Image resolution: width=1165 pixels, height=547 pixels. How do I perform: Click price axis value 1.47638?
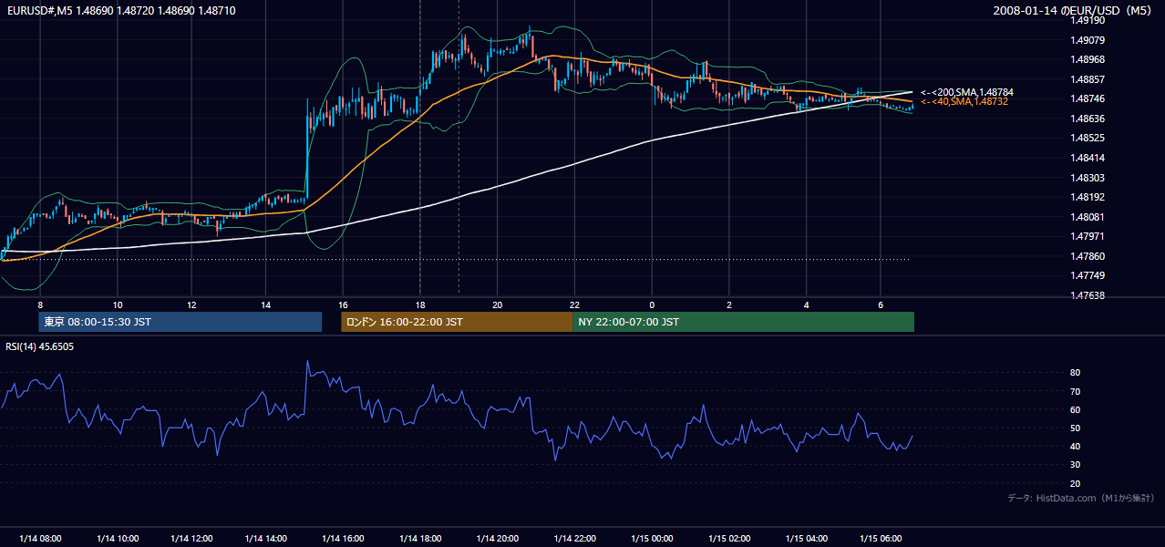pyautogui.click(x=1088, y=295)
